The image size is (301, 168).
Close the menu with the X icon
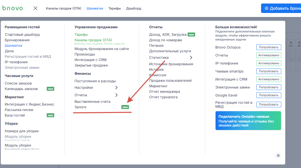(35, 8)
